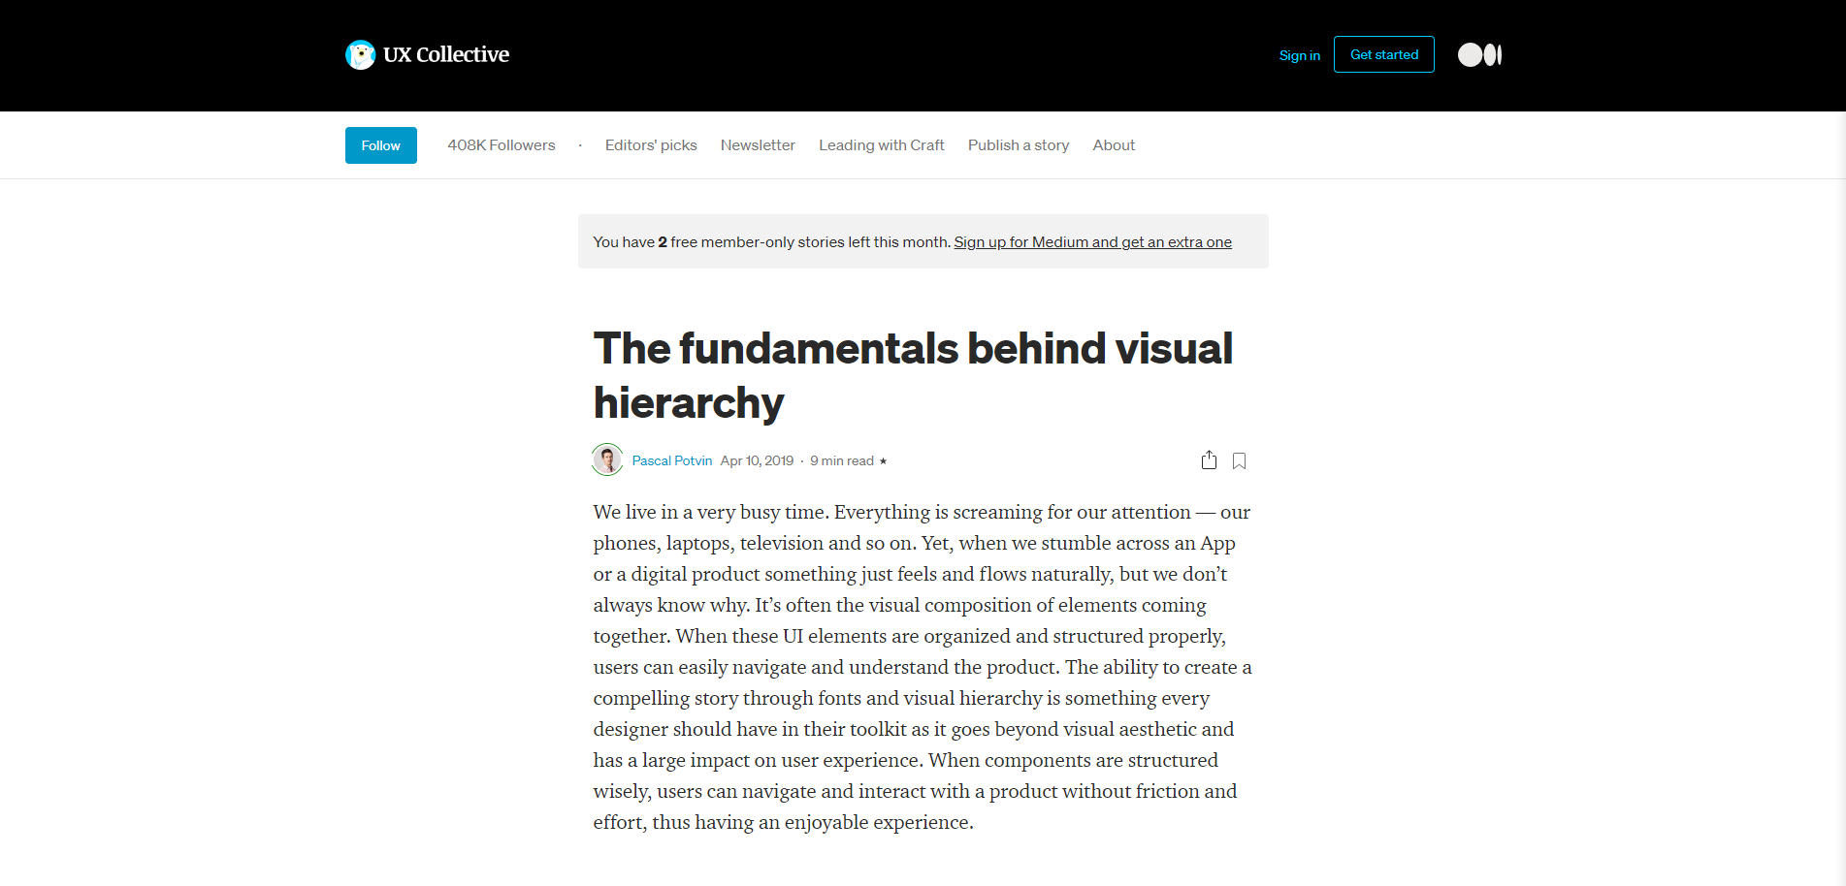1846x886 pixels.
Task: Click the Get started button
Action: coord(1383,55)
